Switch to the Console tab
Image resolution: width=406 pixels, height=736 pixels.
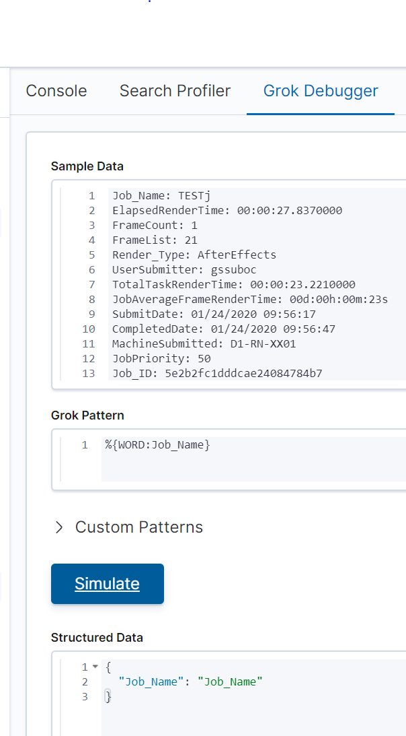point(56,91)
